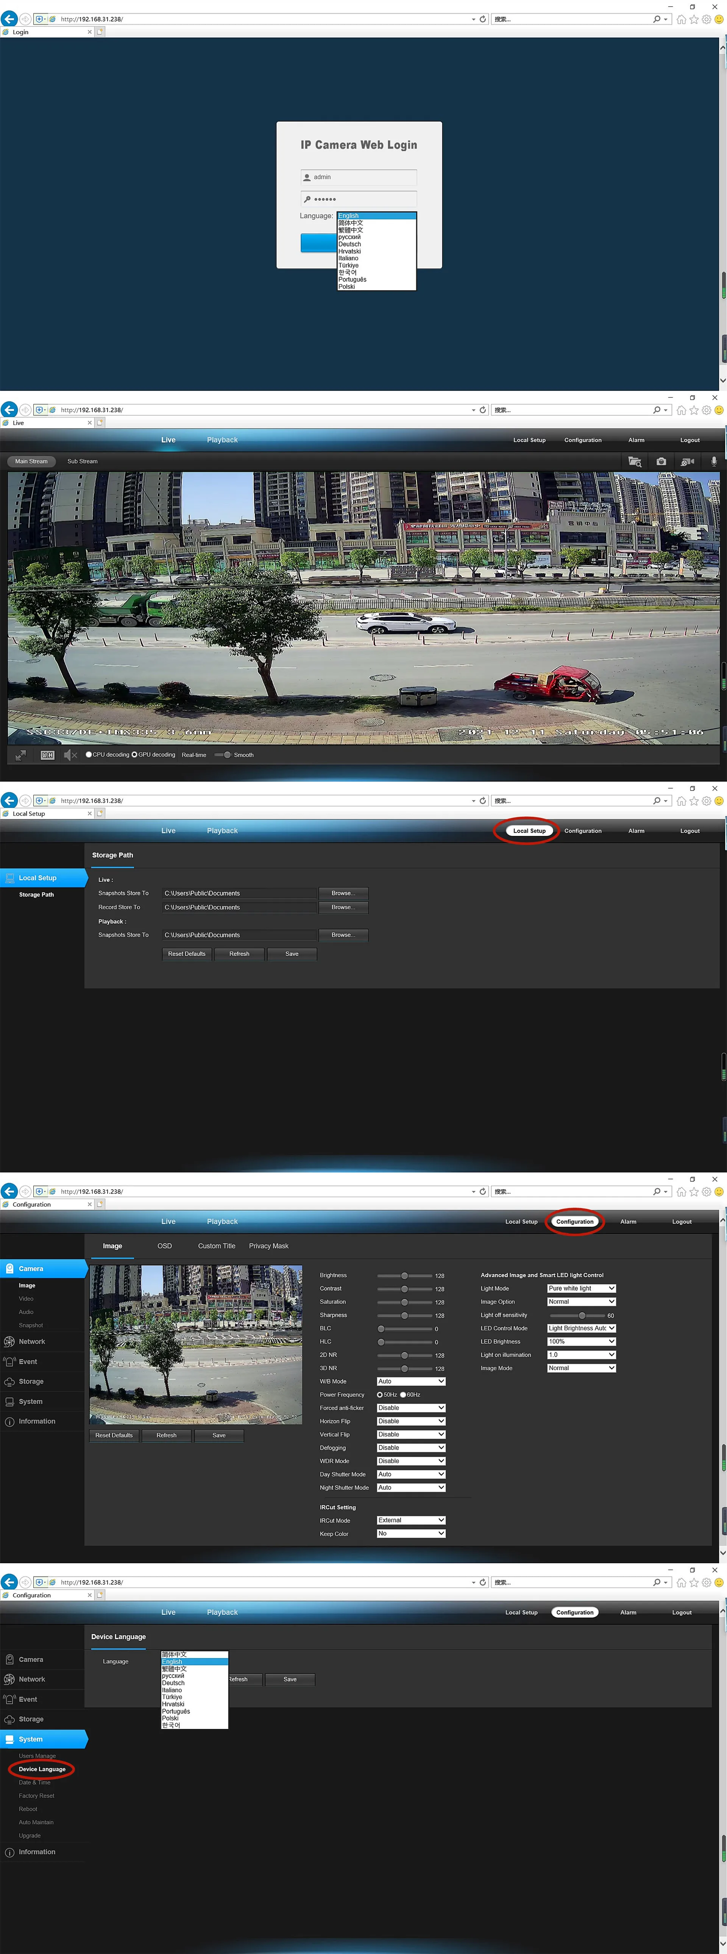Expand the Light Mode dropdown
Image resolution: width=727 pixels, height=1954 pixels.
(x=581, y=1288)
